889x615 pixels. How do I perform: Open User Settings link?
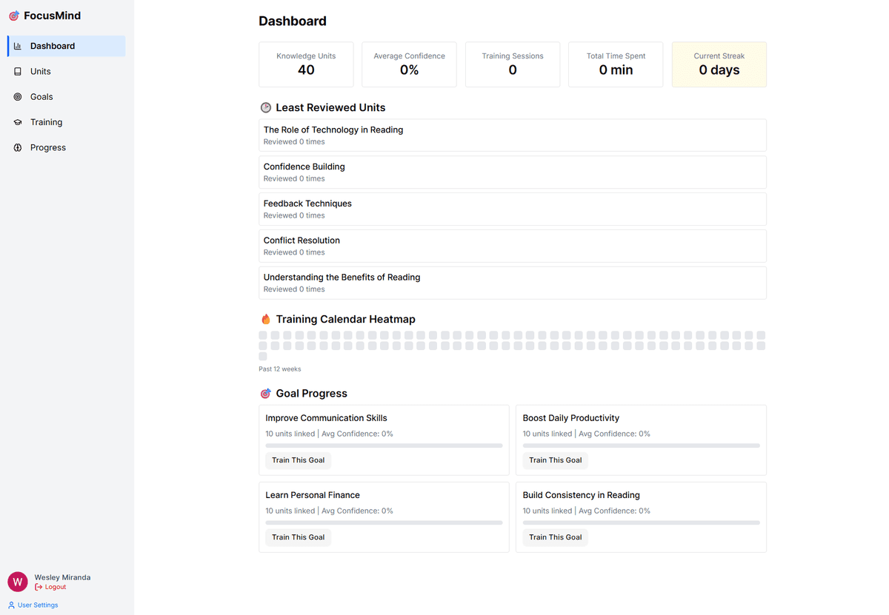(x=33, y=605)
